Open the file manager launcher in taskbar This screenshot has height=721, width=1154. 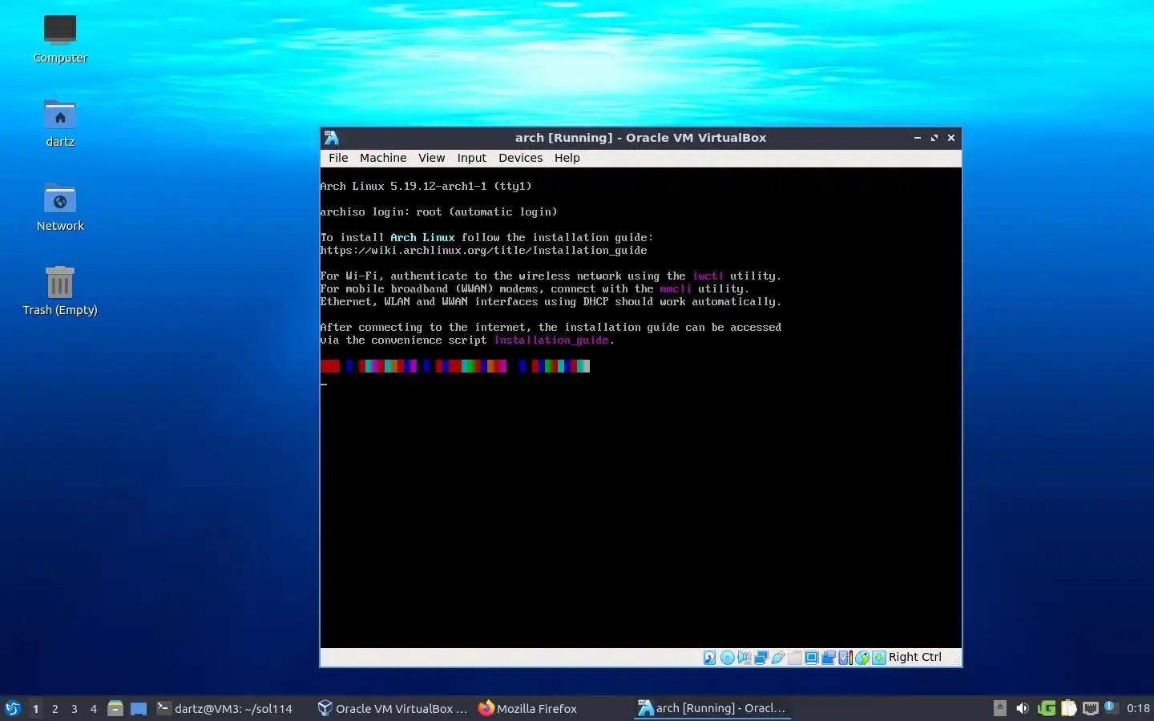click(x=115, y=708)
